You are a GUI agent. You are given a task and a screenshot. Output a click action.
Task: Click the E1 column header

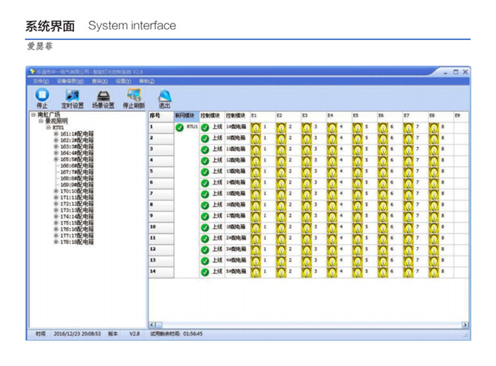point(263,116)
